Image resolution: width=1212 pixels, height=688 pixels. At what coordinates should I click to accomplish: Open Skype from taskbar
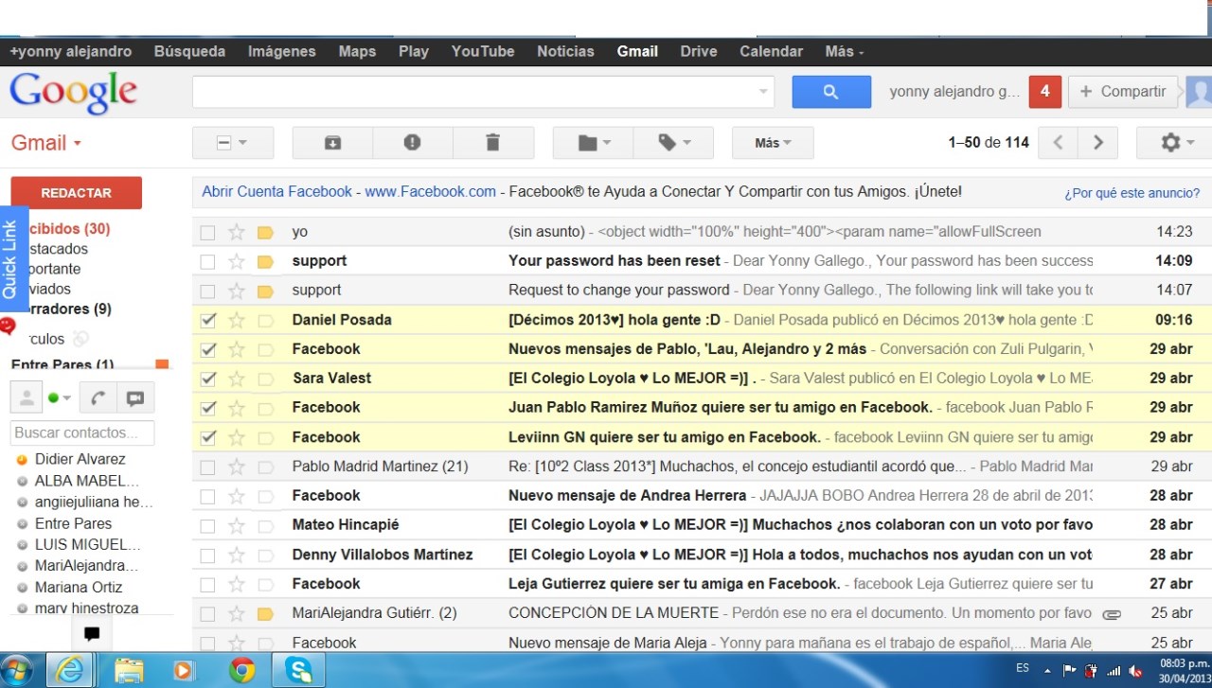tap(299, 671)
